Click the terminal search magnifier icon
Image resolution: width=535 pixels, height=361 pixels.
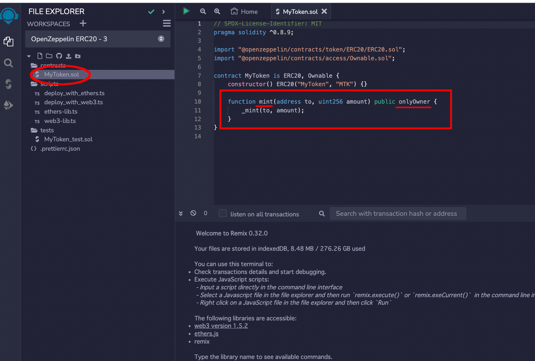click(322, 214)
